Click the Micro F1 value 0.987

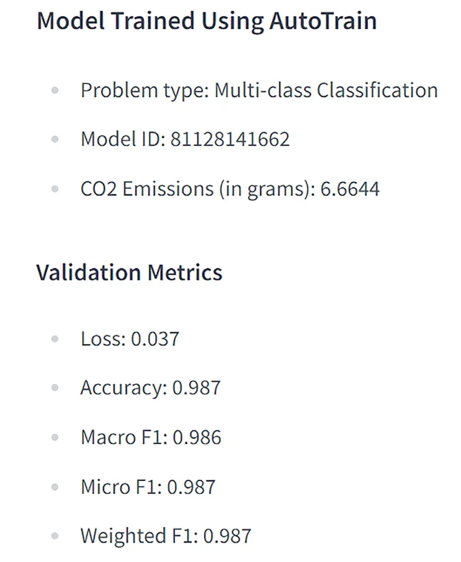pos(191,486)
